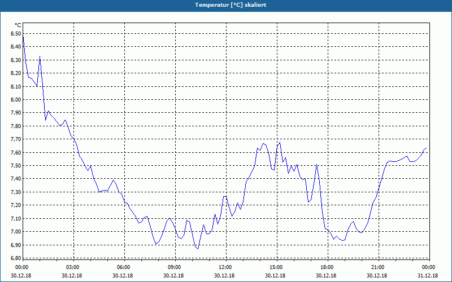Select the 7,80 y-axis value
This screenshot has height=282, width=452.
16,126
